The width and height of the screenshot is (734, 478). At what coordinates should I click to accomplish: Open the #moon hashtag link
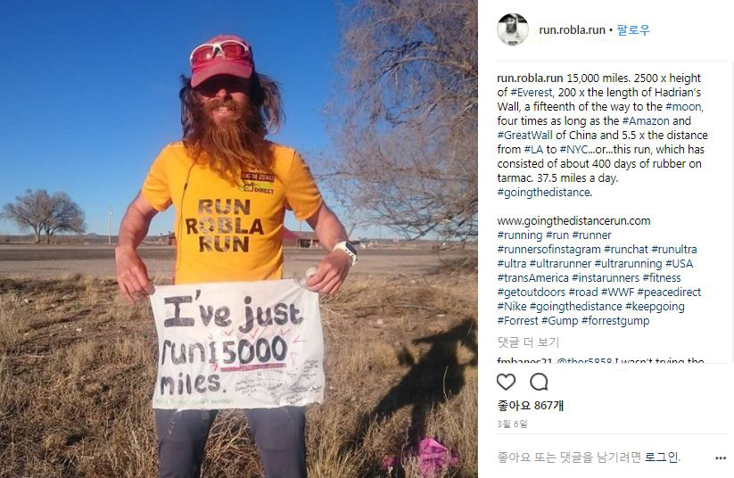coord(684,107)
